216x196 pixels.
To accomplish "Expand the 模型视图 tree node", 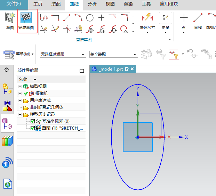I will (20, 87).
